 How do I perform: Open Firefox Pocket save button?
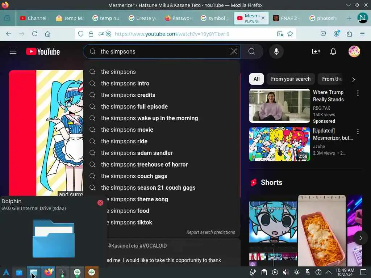323,34
